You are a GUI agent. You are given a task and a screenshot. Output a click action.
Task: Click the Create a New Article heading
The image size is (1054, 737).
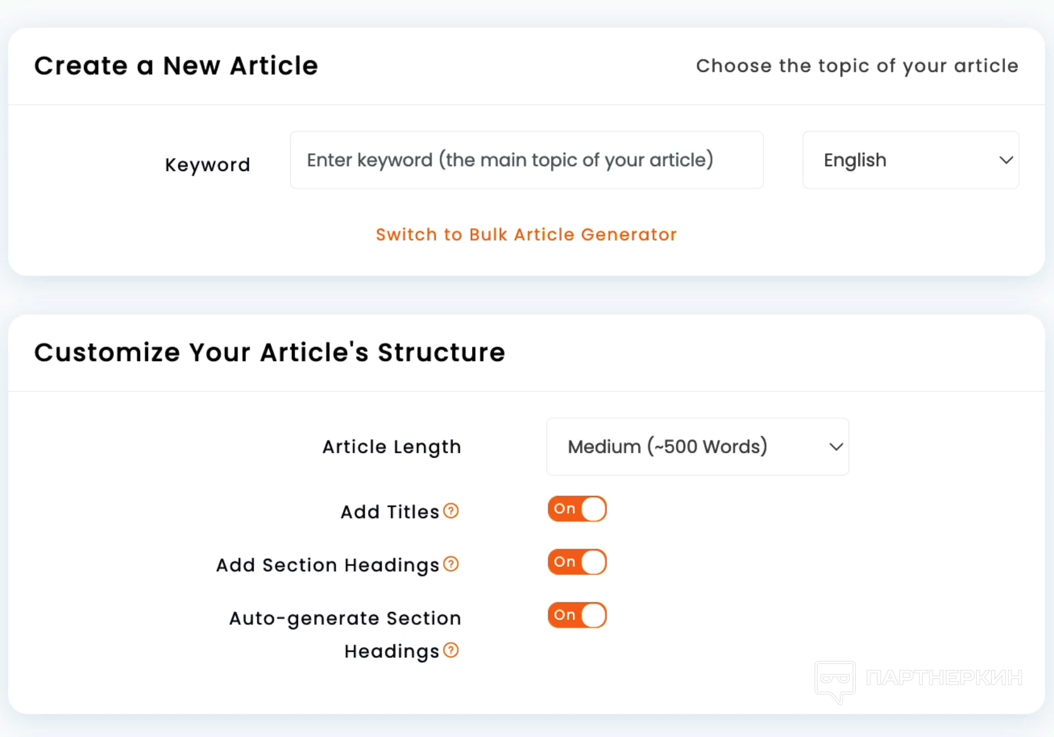coord(176,65)
